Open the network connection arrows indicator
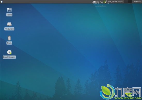This screenshot has height=100, width=142. [101, 2]
